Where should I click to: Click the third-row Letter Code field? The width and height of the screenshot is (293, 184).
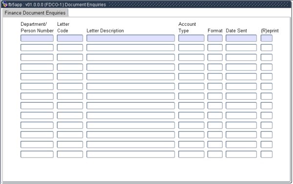(x=70, y=57)
